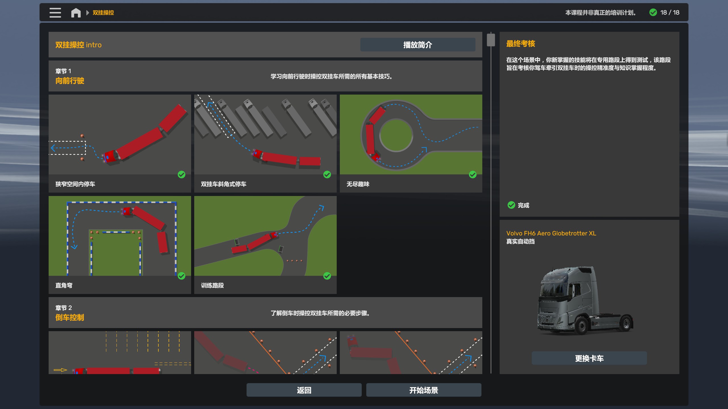
Task: Open the 双挂车斜角式停车 scenario thumbnail
Action: 265,135
